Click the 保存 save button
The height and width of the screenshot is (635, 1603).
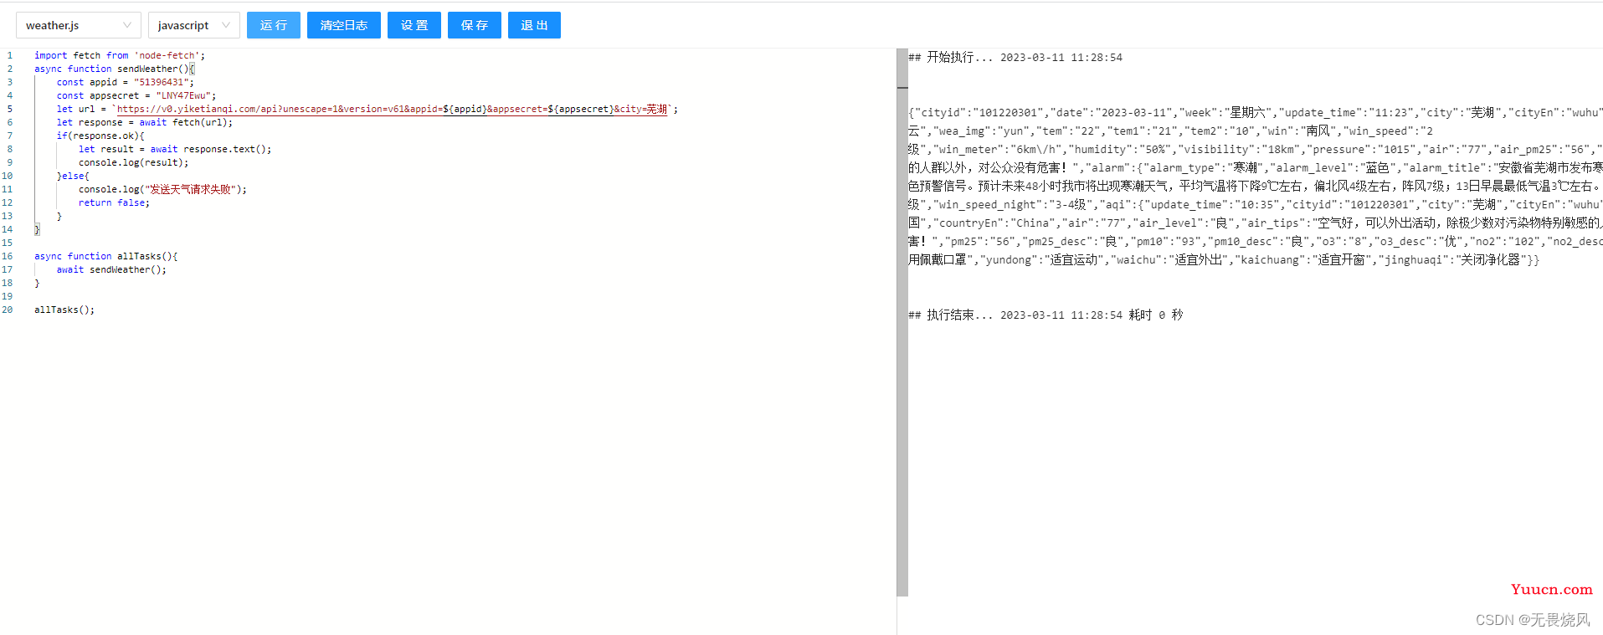(x=475, y=25)
